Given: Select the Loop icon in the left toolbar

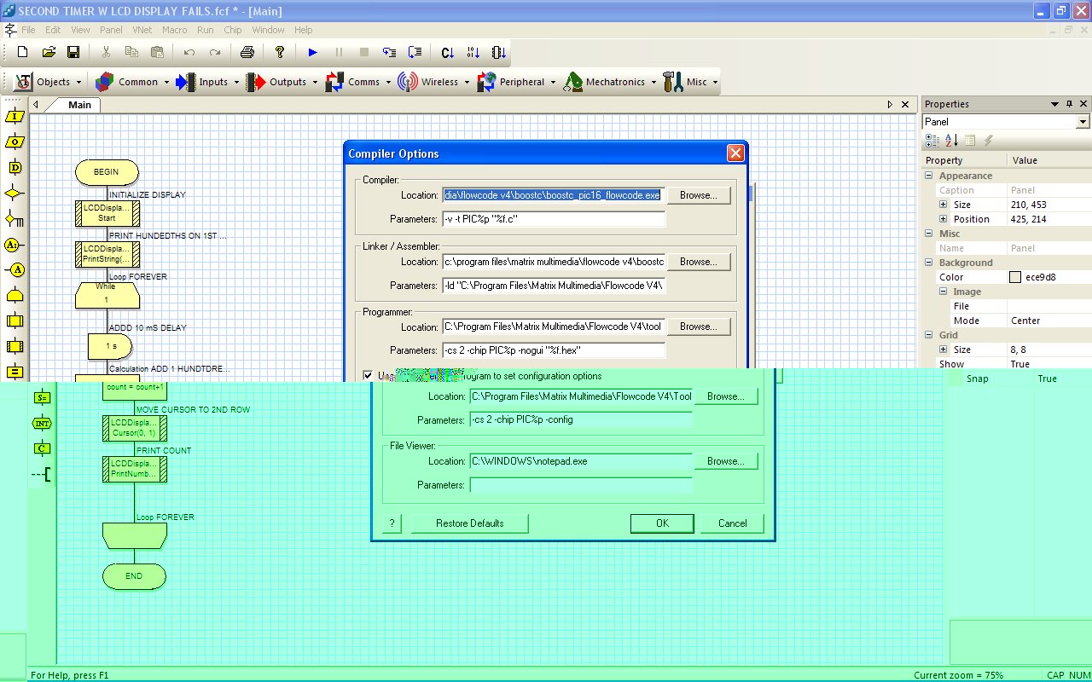Looking at the screenshot, I should 15,296.
